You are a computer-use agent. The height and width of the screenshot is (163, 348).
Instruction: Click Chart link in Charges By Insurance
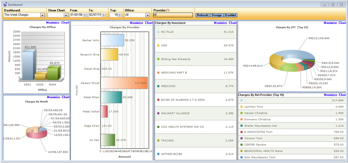233,23
